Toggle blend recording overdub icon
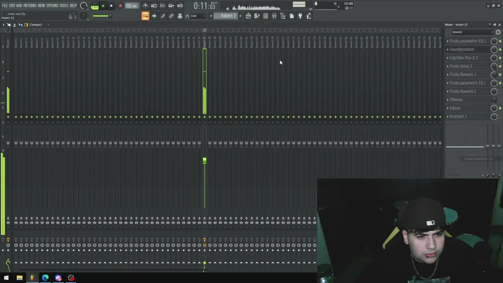The height and width of the screenshot is (283, 503). (171, 6)
